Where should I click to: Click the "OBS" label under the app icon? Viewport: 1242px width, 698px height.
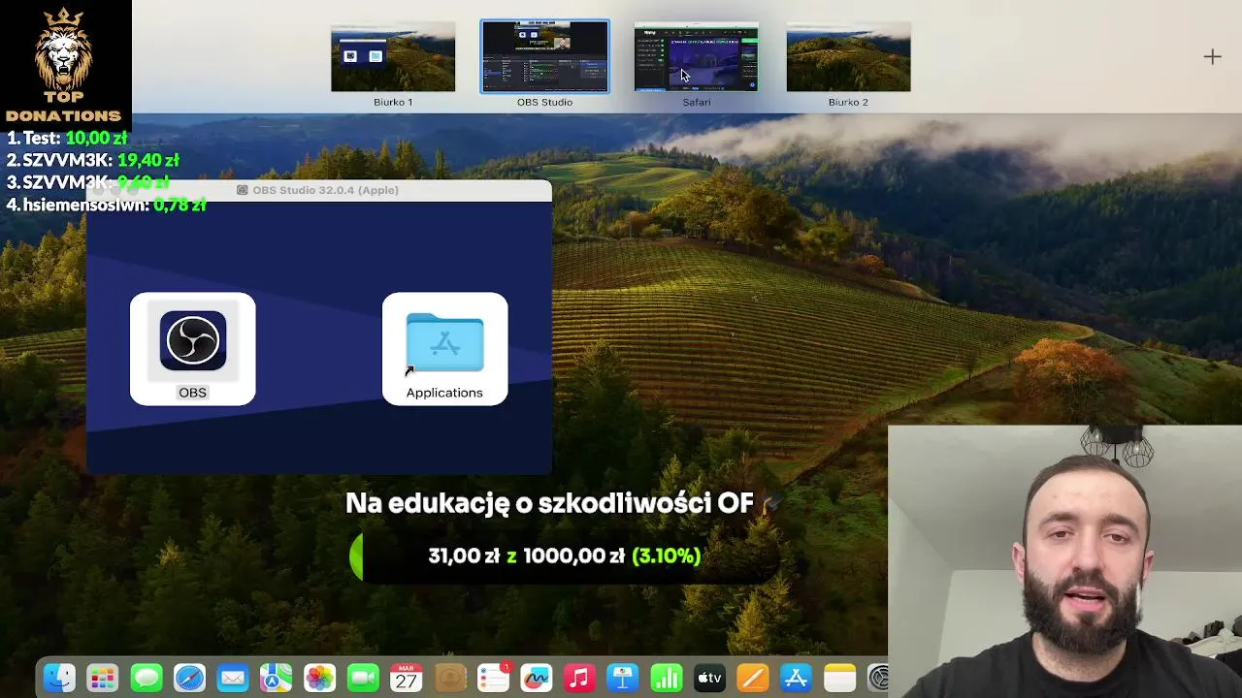click(192, 393)
